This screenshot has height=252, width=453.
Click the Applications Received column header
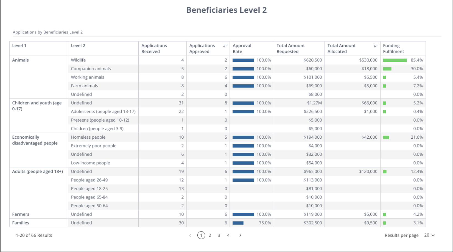click(154, 48)
